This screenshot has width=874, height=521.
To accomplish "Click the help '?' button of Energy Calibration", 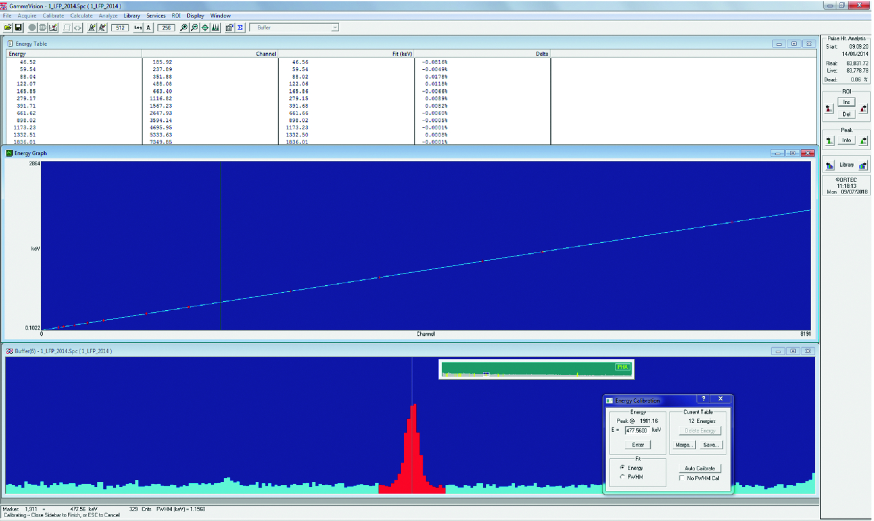I will tap(703, 399).
